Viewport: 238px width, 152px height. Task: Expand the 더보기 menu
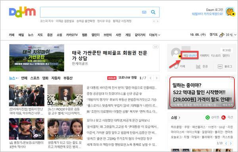(x=155, y=35)
